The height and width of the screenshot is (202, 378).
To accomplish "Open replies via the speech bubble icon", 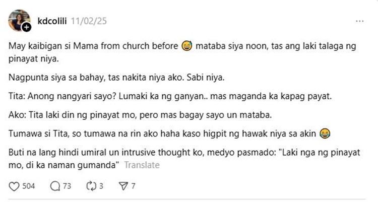I will (55, 186).
